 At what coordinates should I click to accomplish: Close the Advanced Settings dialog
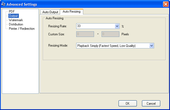(166, 4)
